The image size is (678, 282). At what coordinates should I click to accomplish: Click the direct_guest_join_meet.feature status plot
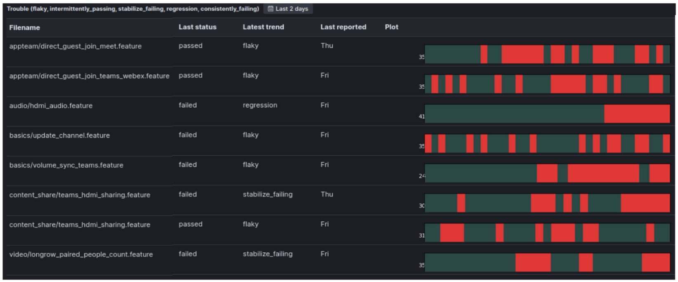547,54
